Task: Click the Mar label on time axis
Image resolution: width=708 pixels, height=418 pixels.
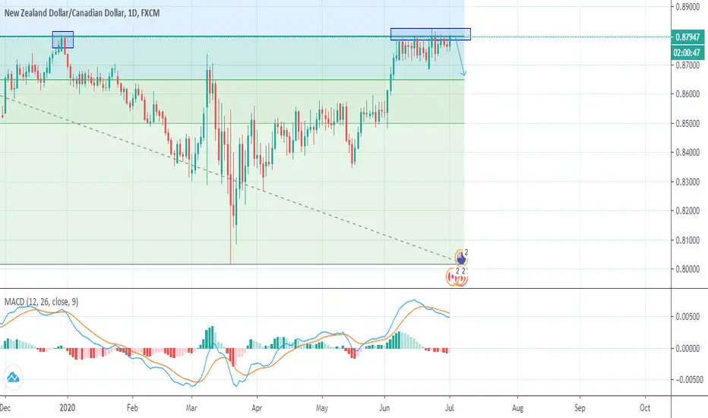Action: [x=191, y=407]
